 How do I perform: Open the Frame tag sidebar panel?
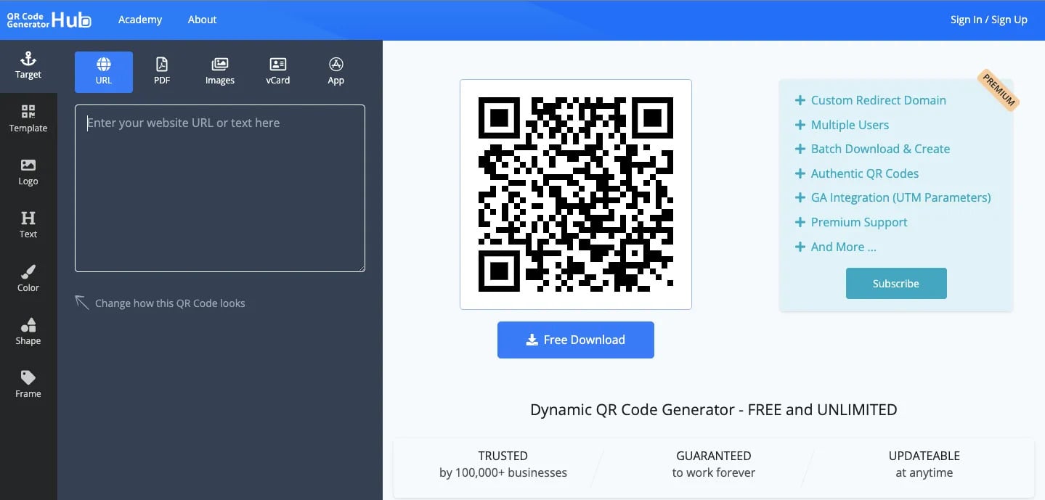(28, 385)
